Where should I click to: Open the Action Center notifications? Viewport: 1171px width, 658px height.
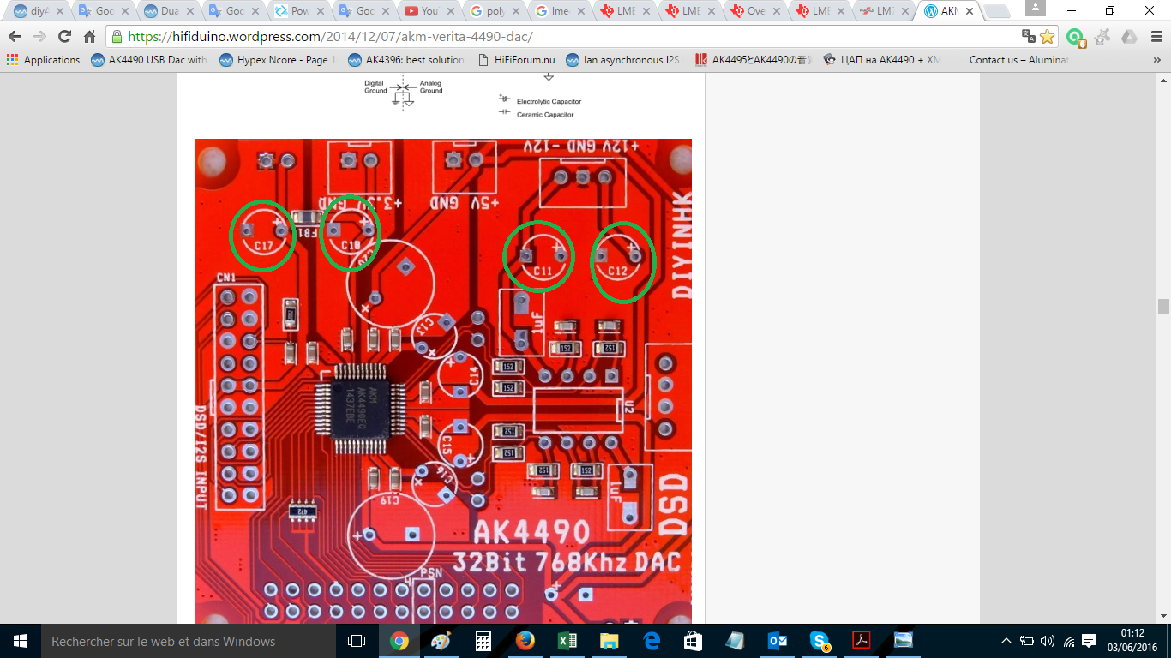point(1089,641)
